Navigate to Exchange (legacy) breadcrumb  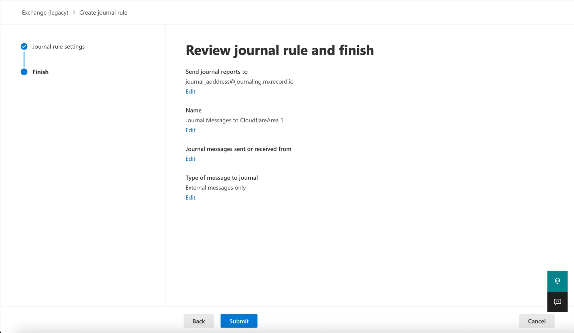45,12
